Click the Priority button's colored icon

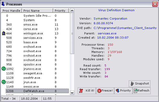(x=117, y=91)
